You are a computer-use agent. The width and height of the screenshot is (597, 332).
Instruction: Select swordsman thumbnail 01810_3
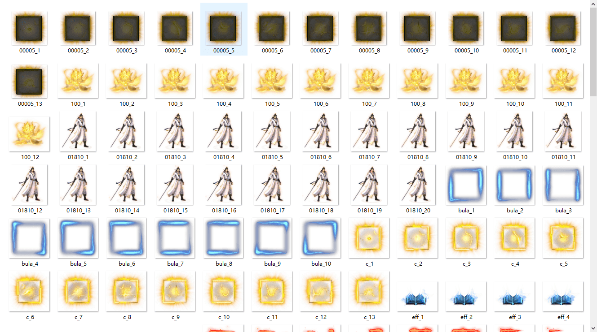(175, 131)
